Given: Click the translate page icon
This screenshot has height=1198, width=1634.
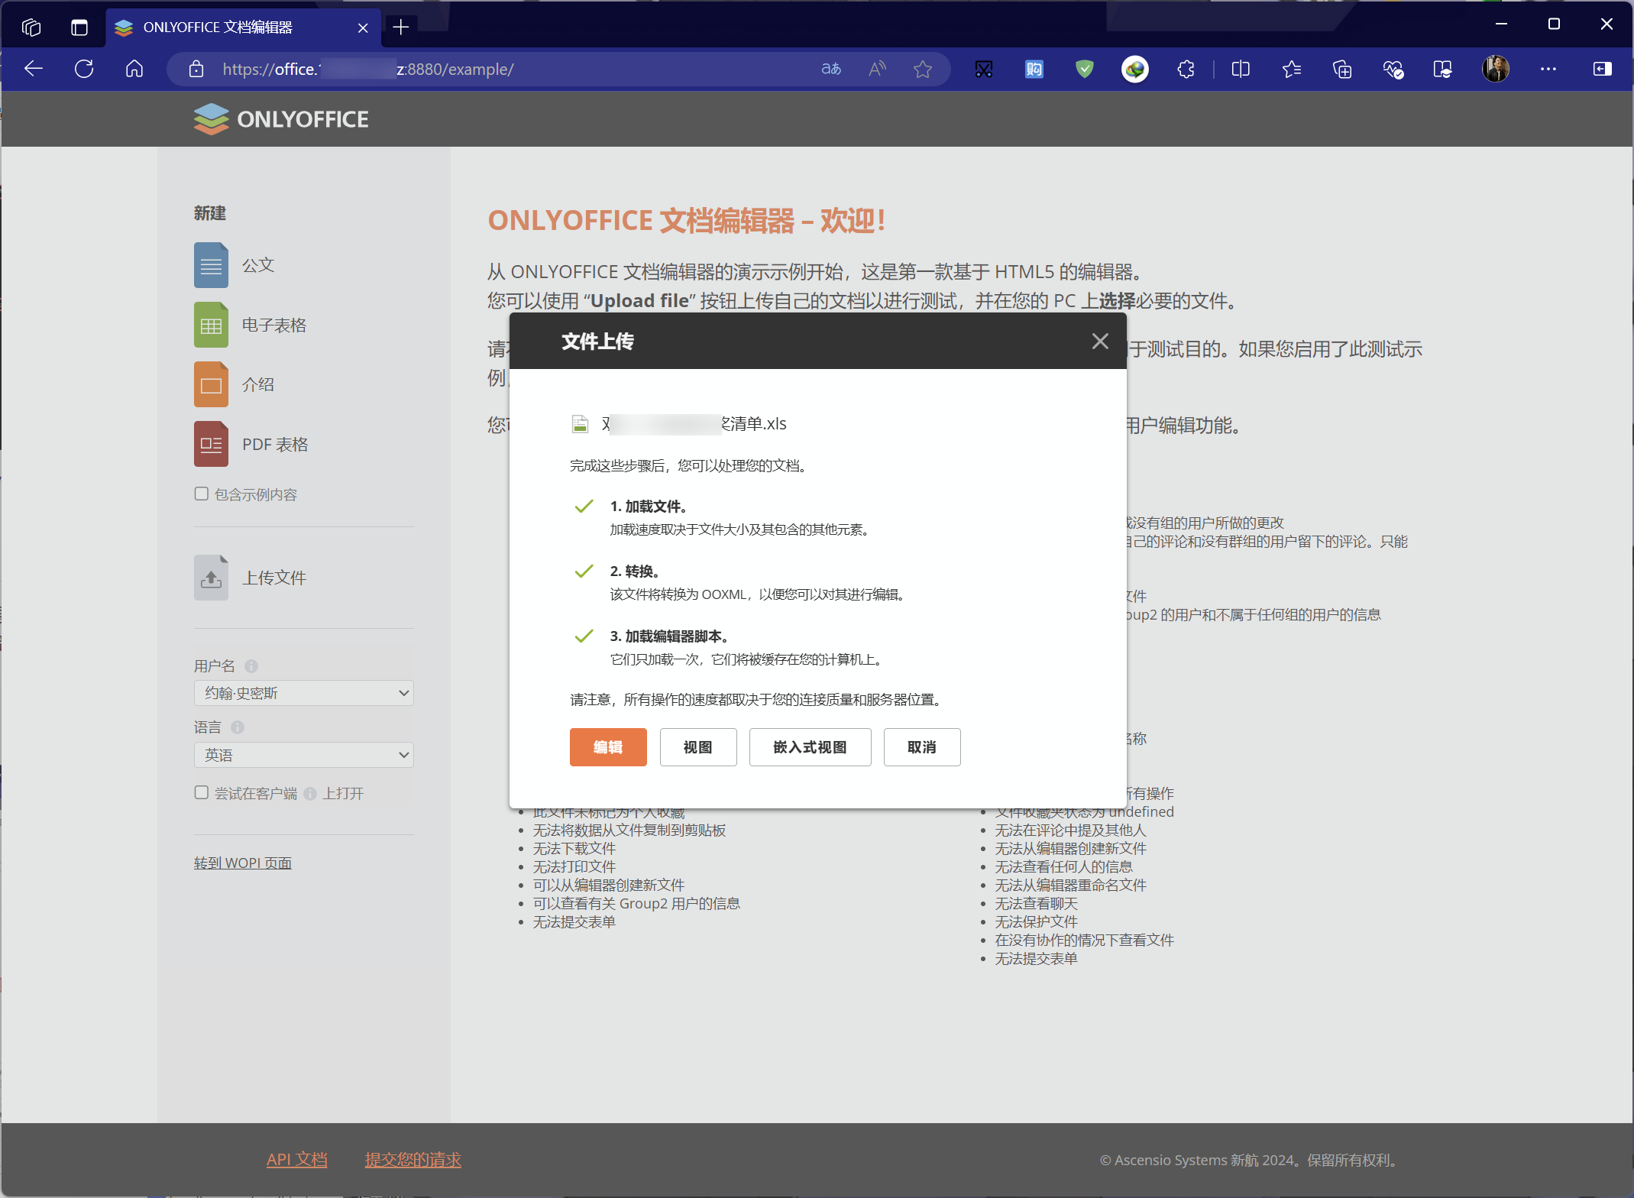Looking at the screenshot, I should 831,70.
